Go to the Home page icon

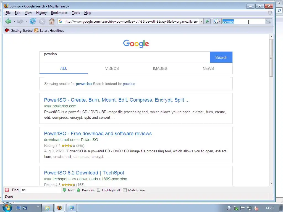52,22
